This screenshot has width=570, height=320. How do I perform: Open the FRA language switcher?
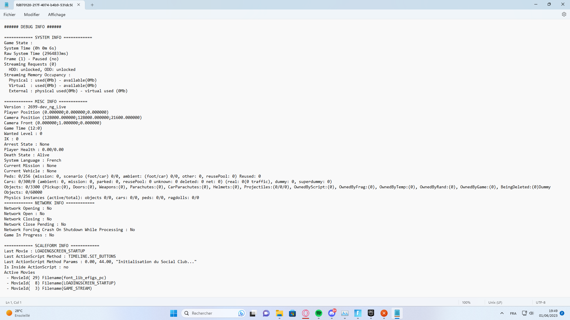click(x=513, y=313)
